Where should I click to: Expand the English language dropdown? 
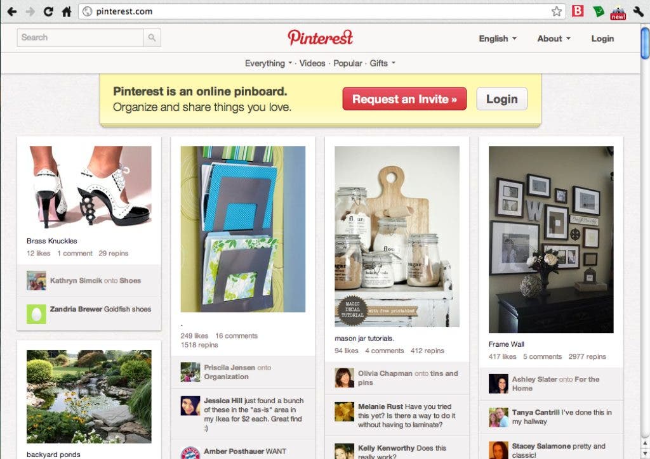[x=498, y=39]
